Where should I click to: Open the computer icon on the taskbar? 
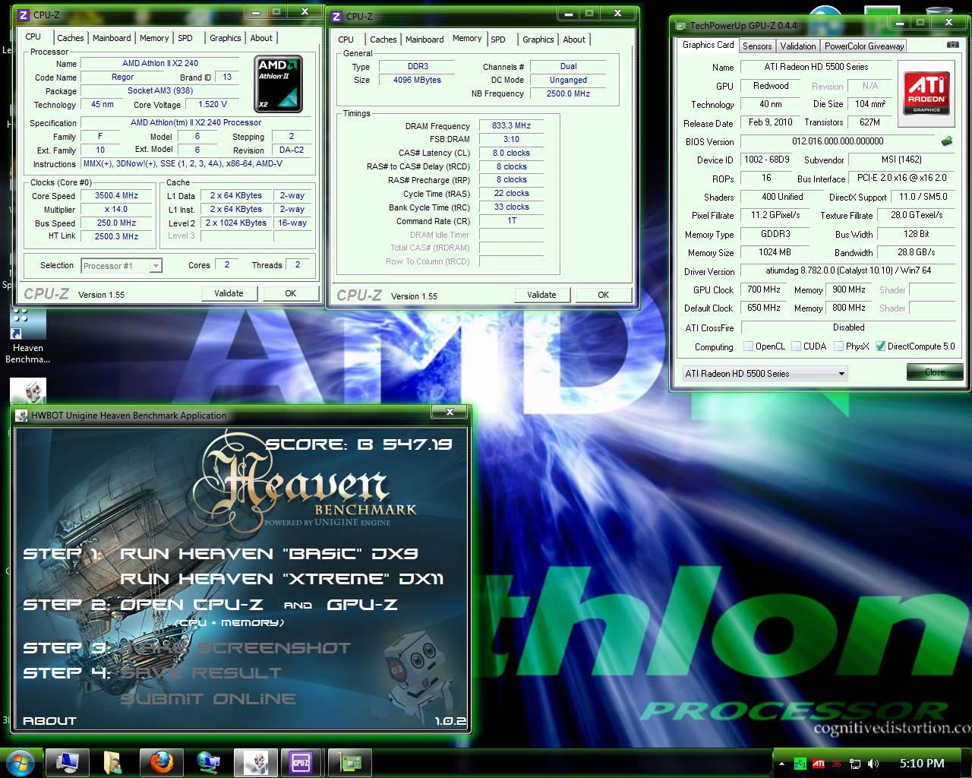pos(67,762)
